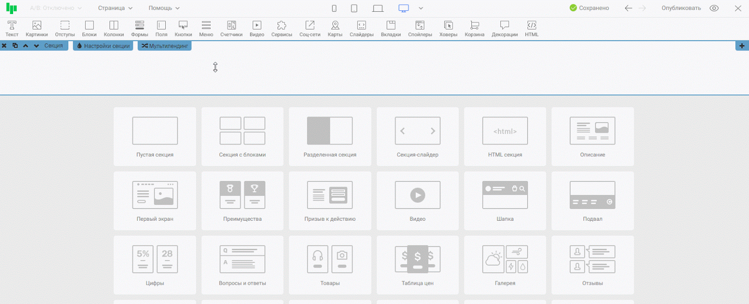Image resolution: width=749 pixels, height=304 pixels.
Task: Expand the A/B testing dropdown
Action: point(55,8)
